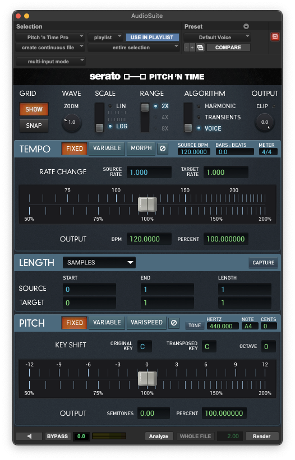Select the 2X range option
Image resolution: width=295 pixels, height=460 pixels.
(162, 106)
